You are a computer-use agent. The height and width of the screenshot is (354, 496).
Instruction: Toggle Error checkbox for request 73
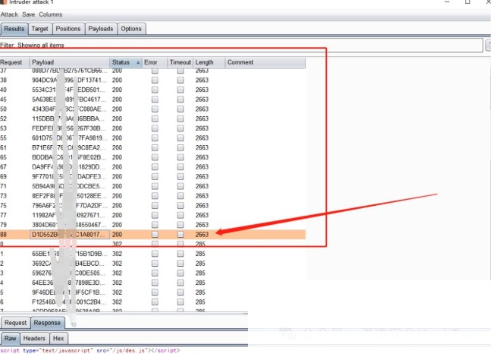coord(155,196)
